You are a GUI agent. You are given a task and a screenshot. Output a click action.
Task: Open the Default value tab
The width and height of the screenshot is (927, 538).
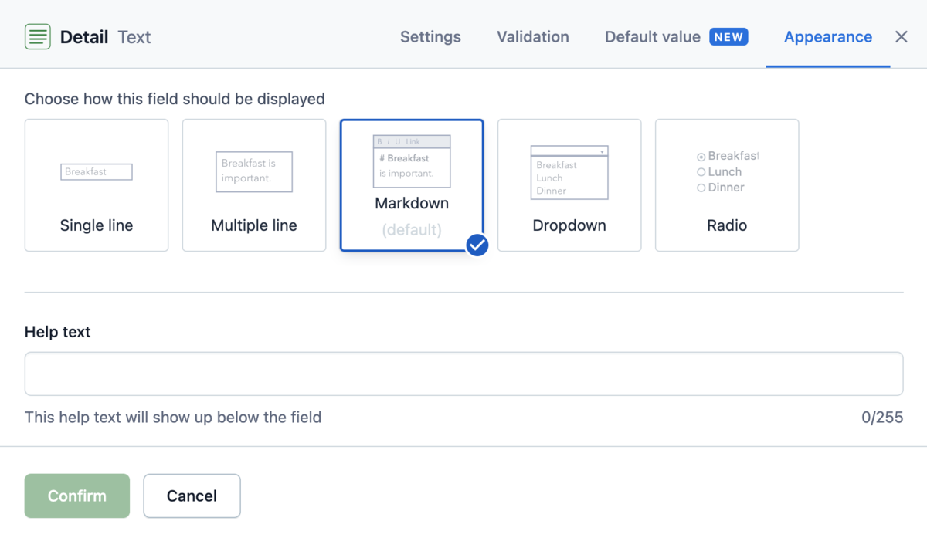(x=677, y=37)
